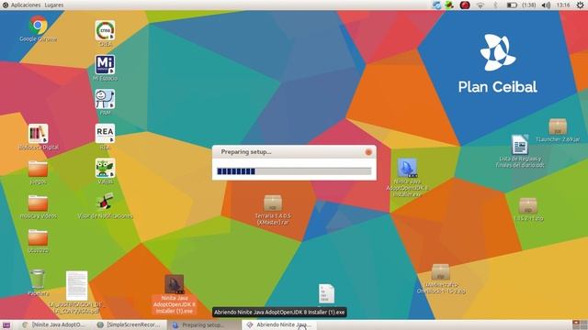
Task: Click the red circular tray icon
Action: click(465, 5)
